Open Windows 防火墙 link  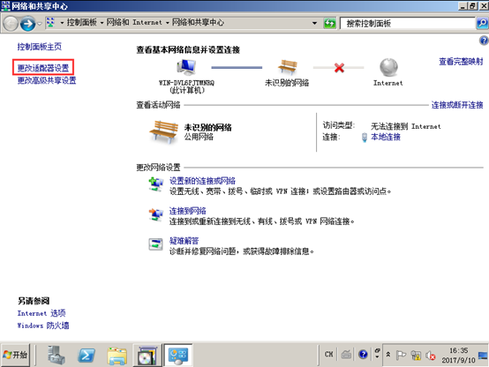click(43, 326)
